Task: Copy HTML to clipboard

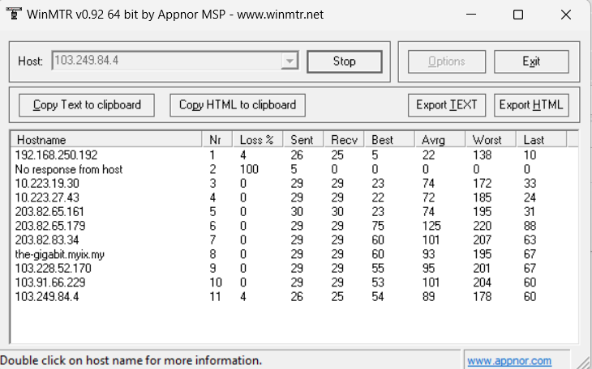Action: [x=238, y=104]
